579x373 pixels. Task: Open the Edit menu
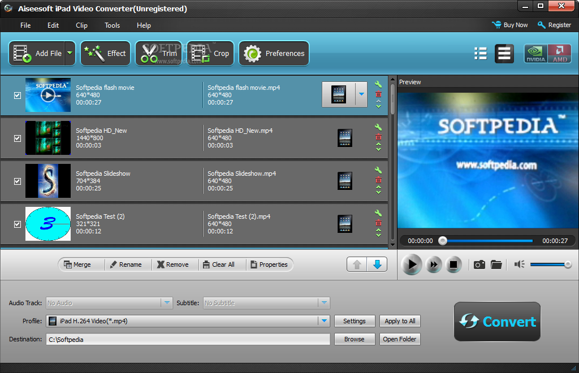(x=53, y=25)
